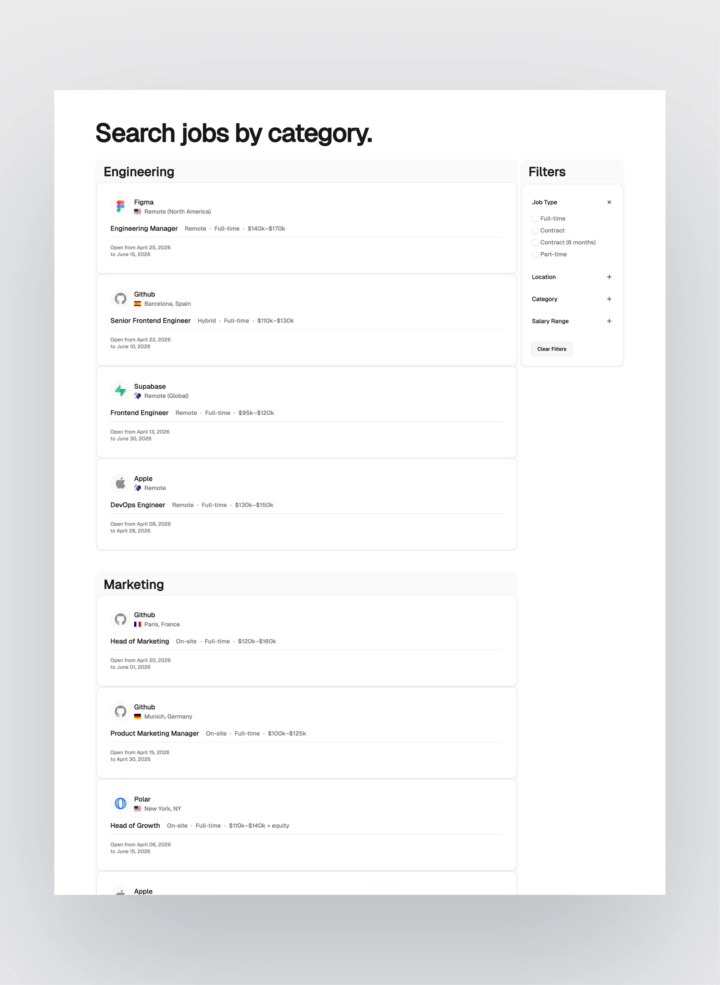
Task: Click the Github logo on Paris job card
Action: click(x=120, y=619)
